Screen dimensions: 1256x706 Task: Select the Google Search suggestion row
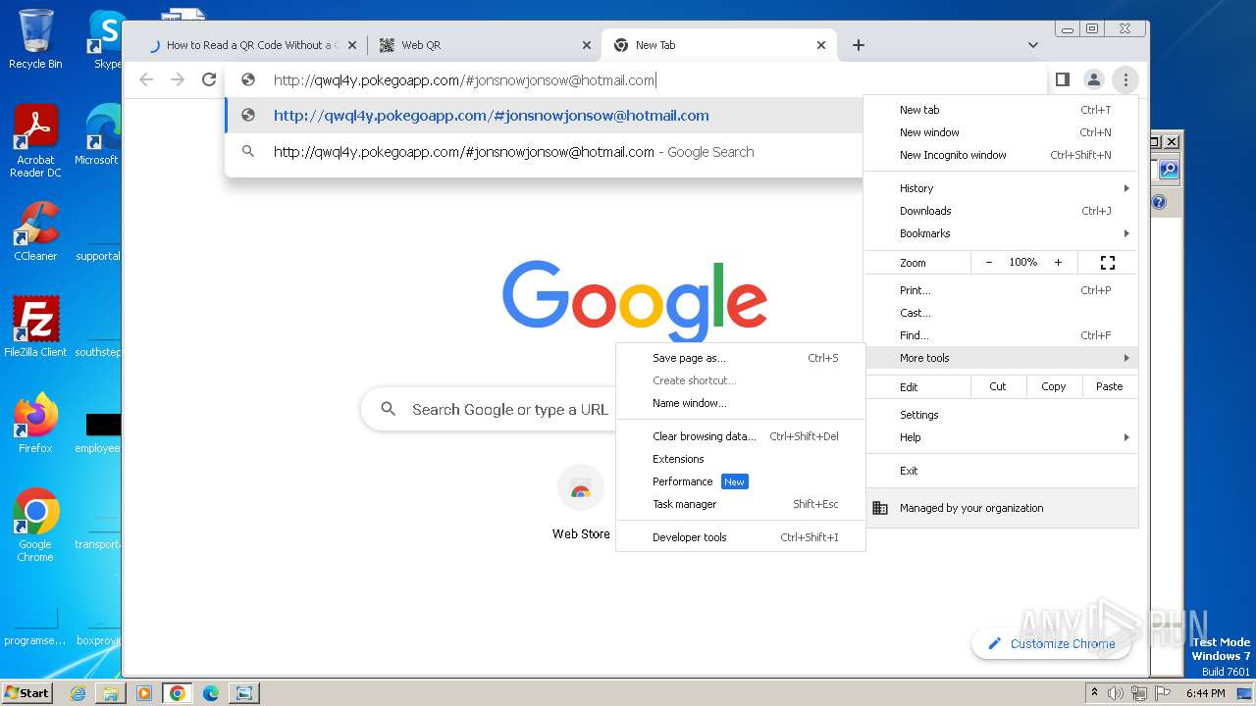coord(544,152)
